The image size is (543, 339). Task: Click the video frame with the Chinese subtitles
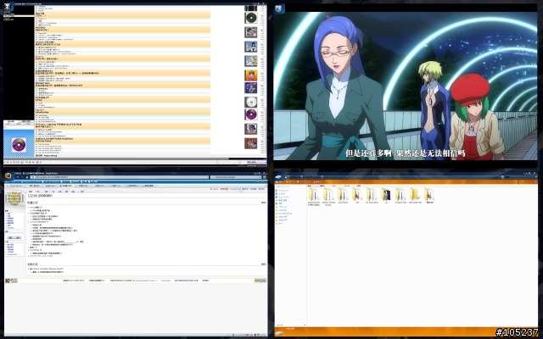click(406, 86)
